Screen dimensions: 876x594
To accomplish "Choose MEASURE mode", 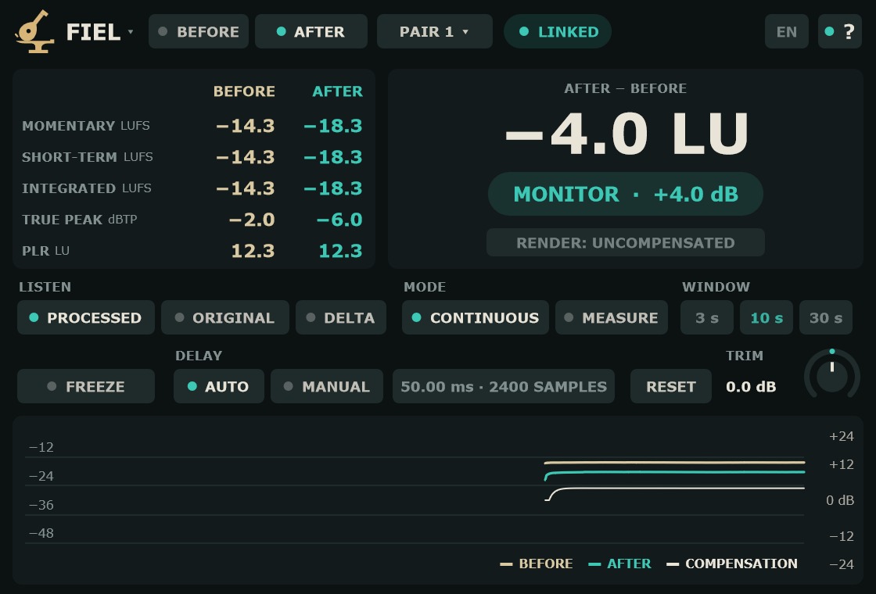I will click(611, 317).
